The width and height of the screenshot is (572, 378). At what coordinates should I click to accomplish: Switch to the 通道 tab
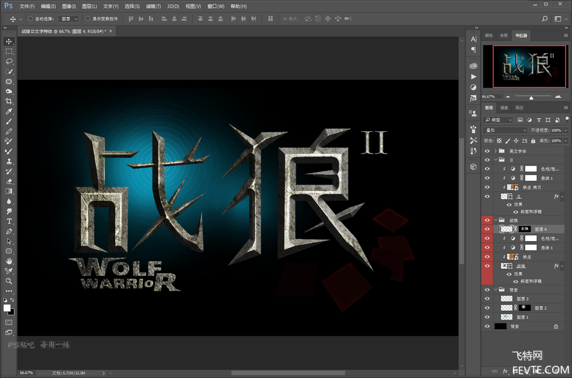click(504, 108)
